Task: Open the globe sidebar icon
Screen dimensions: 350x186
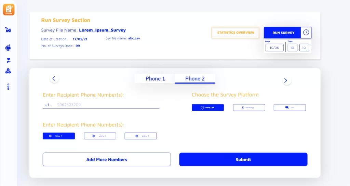Action: pos(8,48)
